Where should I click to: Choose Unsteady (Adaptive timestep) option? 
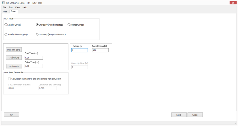click(37, 34)
